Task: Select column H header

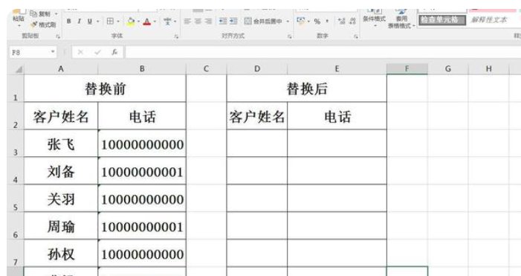Action: (488, 69)
